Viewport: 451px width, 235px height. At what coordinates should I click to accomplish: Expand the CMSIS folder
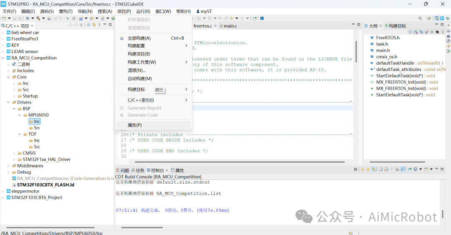point(14,153)
